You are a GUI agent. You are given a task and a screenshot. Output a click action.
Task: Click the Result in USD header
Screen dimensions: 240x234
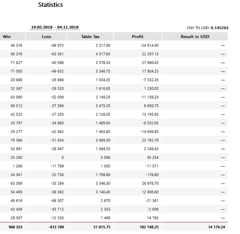click(195, 36)
